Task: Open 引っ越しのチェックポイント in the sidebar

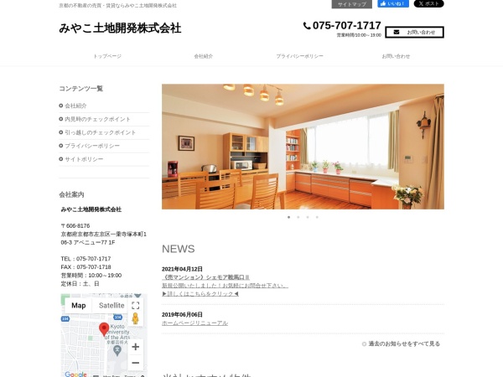Action: [x=100, y=132]
